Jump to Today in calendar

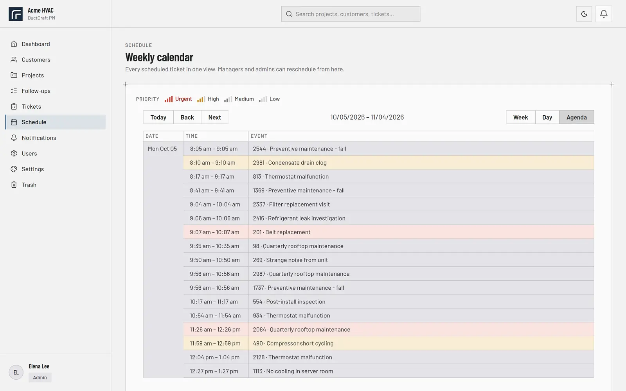pyautogui.click(x=158, y=117)
